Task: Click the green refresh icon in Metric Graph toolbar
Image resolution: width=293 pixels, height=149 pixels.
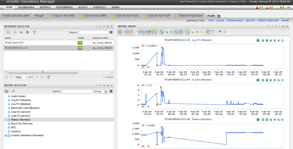Action: pos(208,32)
